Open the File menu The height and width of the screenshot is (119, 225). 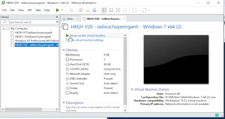[4, 10]
